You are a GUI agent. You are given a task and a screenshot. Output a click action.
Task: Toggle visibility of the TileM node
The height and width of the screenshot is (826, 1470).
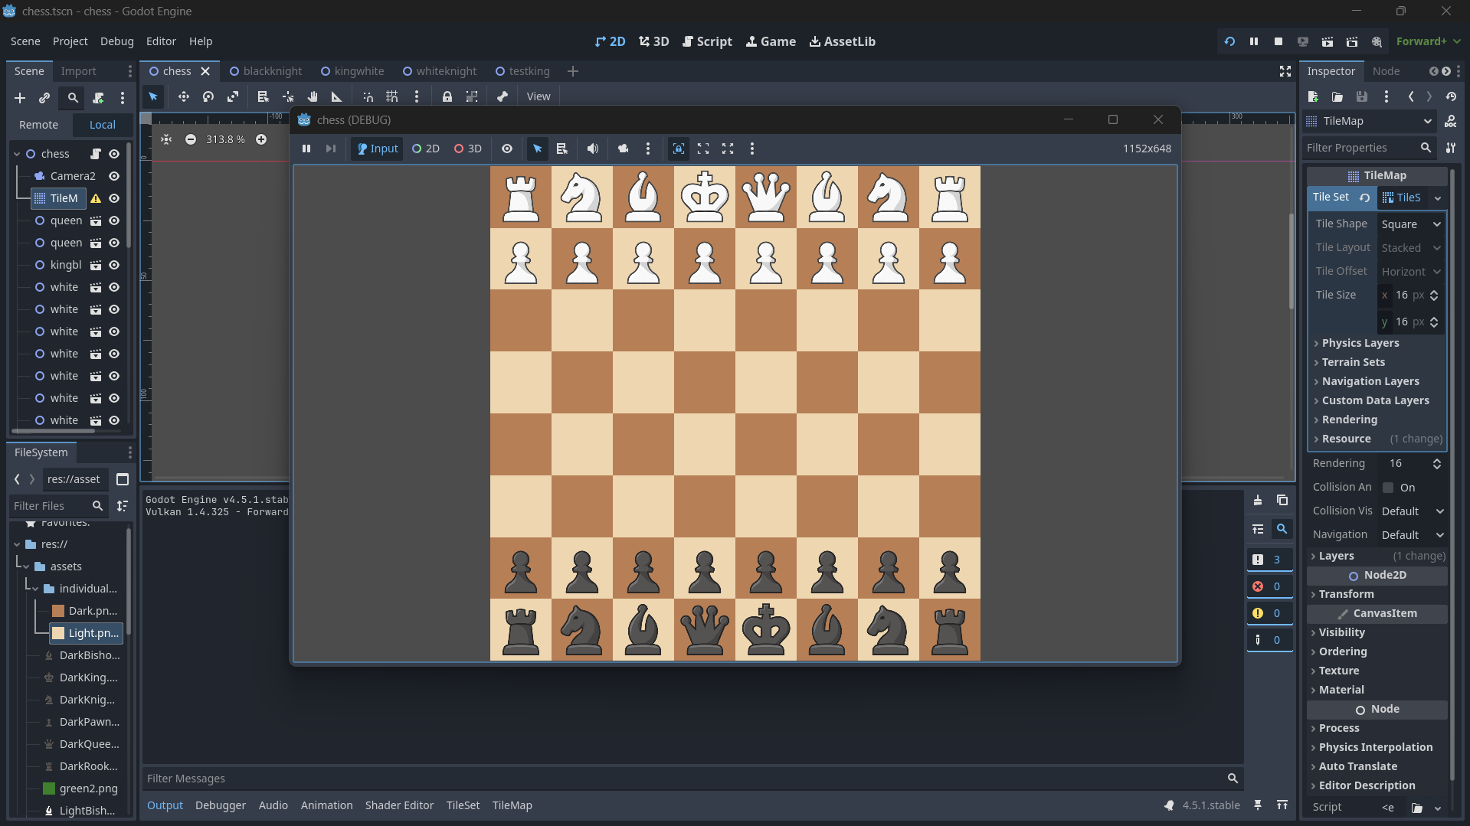(114, 198)
